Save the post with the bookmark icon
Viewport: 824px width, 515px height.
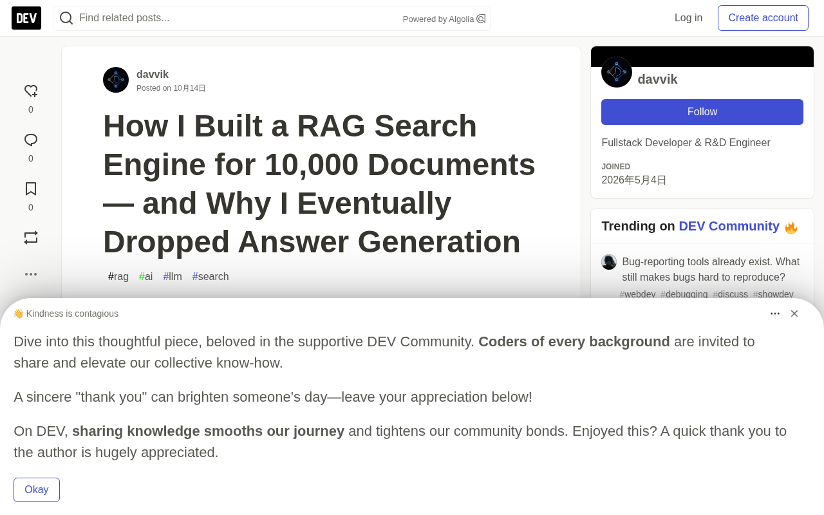[x=31, y=189]
